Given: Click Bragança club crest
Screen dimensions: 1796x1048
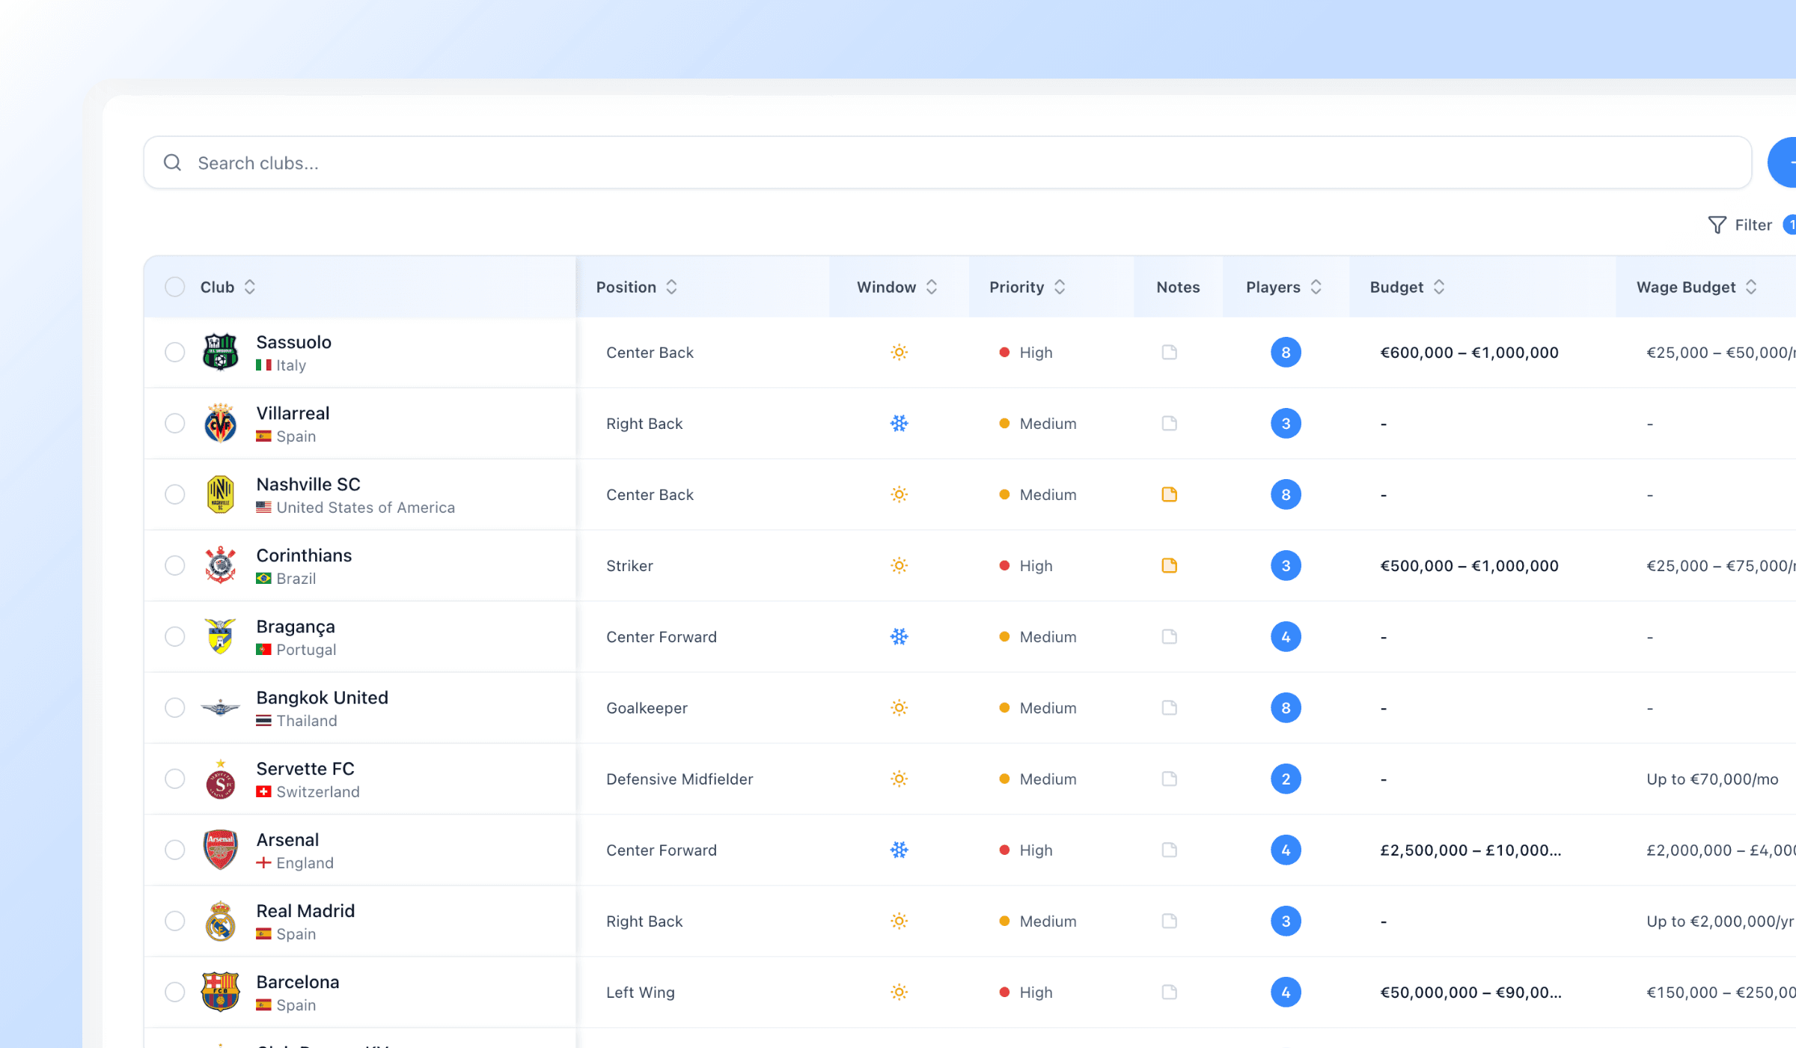Looking at the screenshot, I should click(220, 636).
